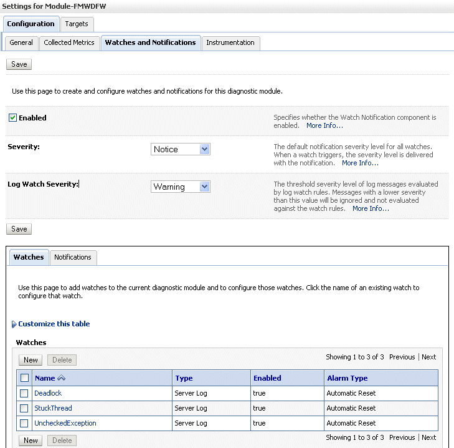Check the Deadlock row checkbox

point(24,393)
